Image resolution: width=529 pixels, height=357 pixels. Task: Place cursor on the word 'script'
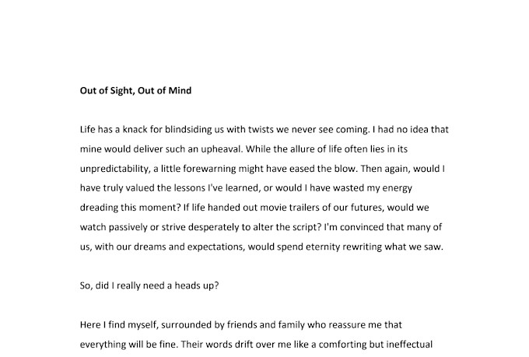pyautogui.click(x=305, y=227)
